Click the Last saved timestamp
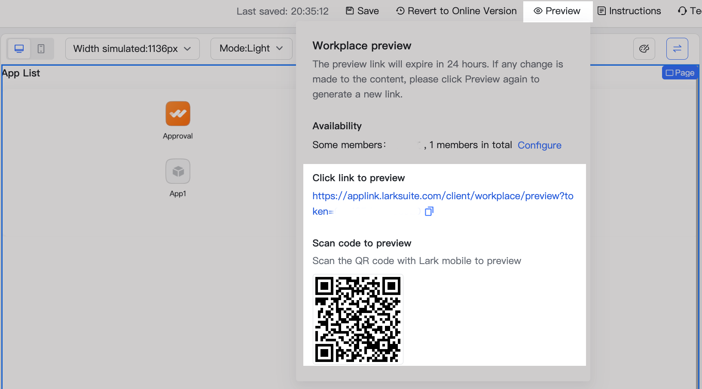Viewport: 702px width, 389px height. (x=282, y=11)
